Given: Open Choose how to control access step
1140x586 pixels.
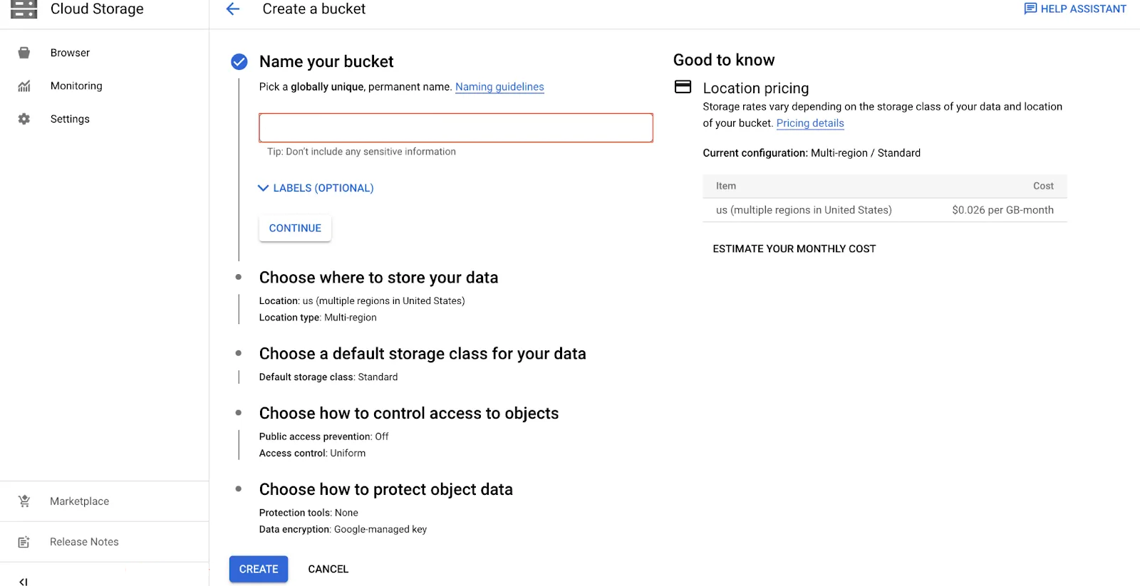Looking at the screenshot, I should (408, 414).
